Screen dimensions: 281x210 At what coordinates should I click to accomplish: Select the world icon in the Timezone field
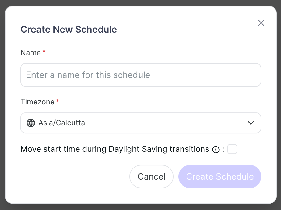[31, 123]
